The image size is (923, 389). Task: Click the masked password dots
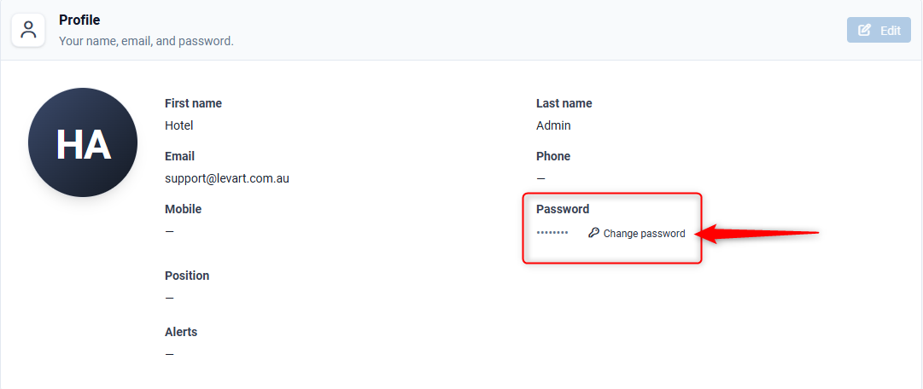552,233
